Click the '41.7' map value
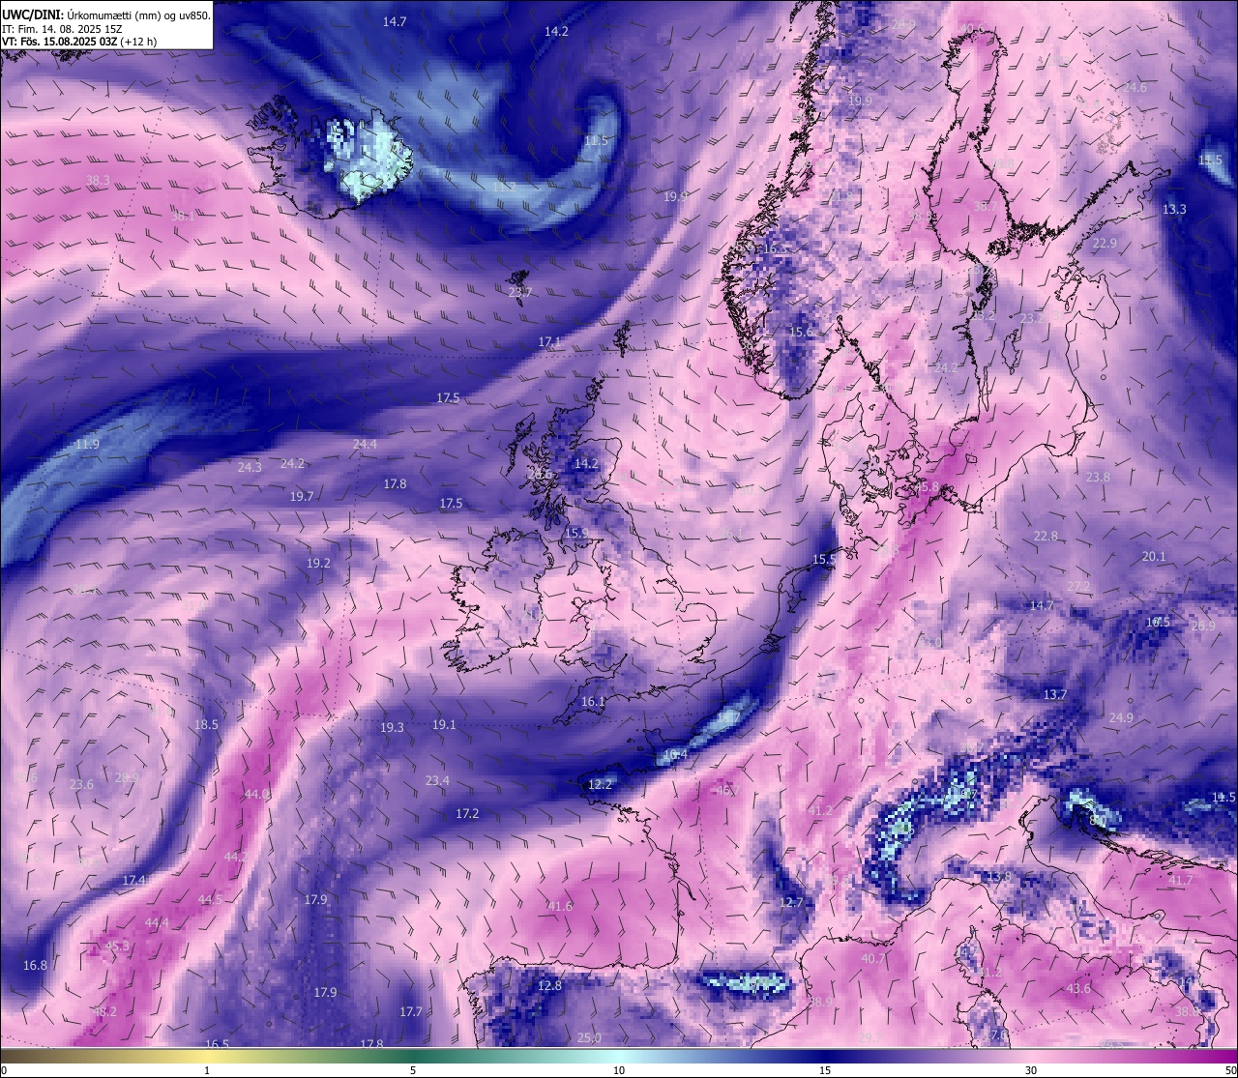The width and height of the screenshot is (1238, 1078). point(1181,880)
